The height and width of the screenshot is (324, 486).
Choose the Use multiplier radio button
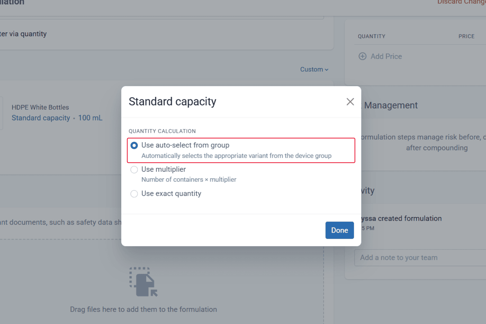134,170
